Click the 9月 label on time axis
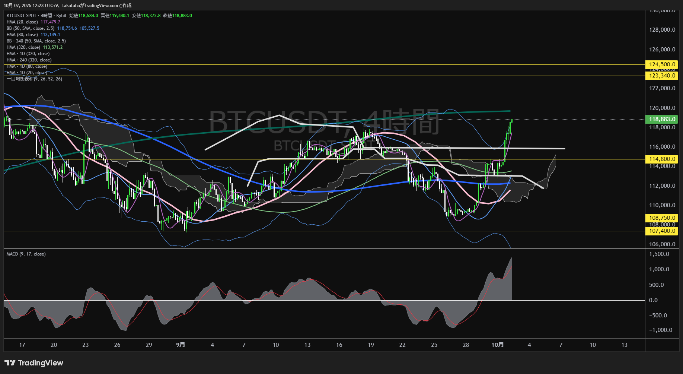683x374 pixels. 181,345
